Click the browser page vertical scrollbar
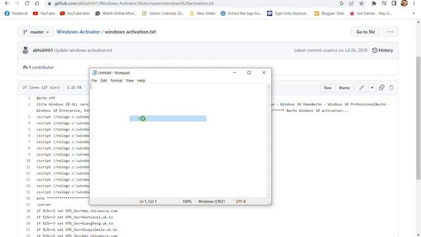The height and width of the screenshot is (237, 421). (x=418, y=118)
